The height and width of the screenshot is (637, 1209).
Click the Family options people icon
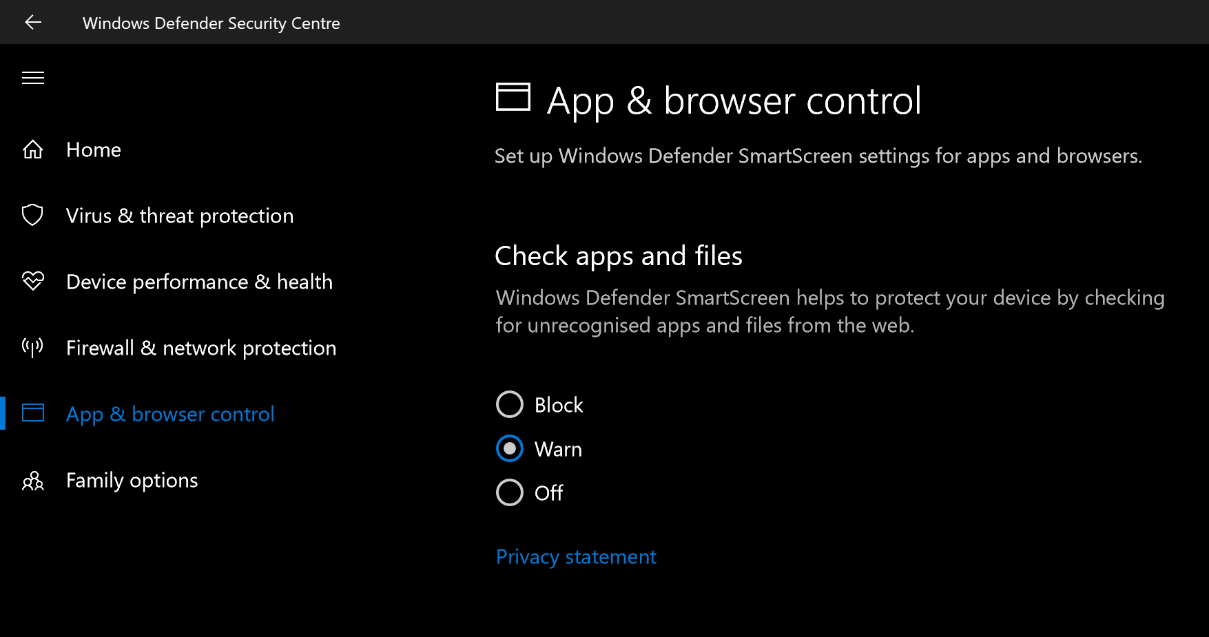(x=33, y=480)
